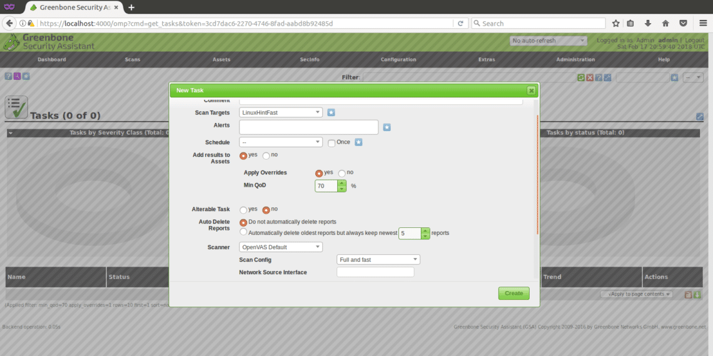This screenshot has height=356, width=713.
Task: Click the trashcan icon below Actions column
Action: [689, 295]
